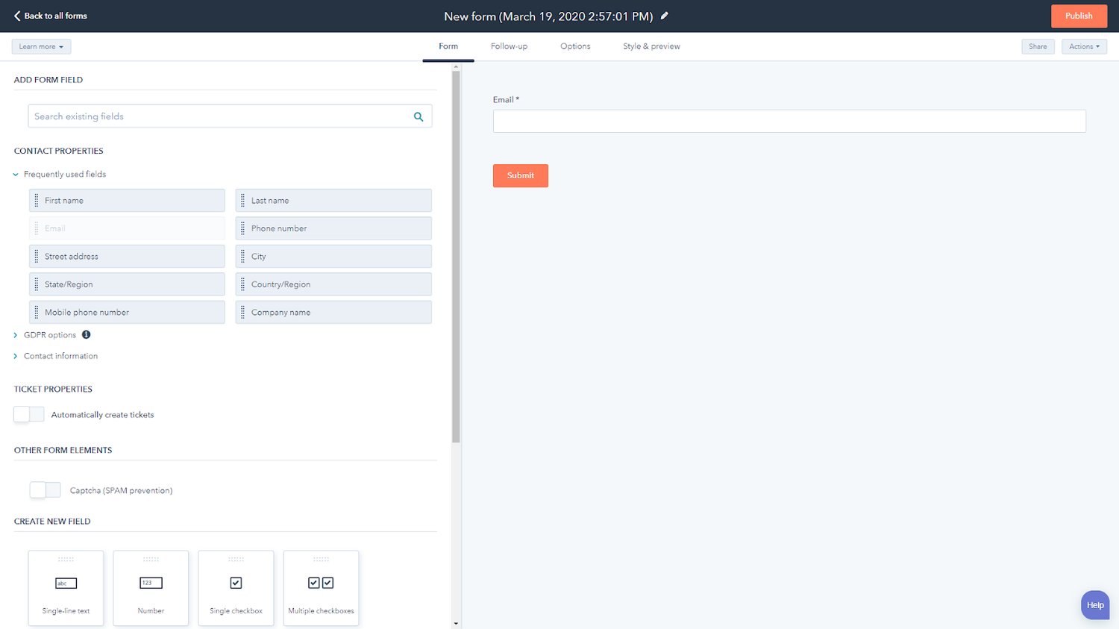This screenshot has width=1119, height=629.
Task: Expand the Contact information section
Action: (x=16, y=356)
